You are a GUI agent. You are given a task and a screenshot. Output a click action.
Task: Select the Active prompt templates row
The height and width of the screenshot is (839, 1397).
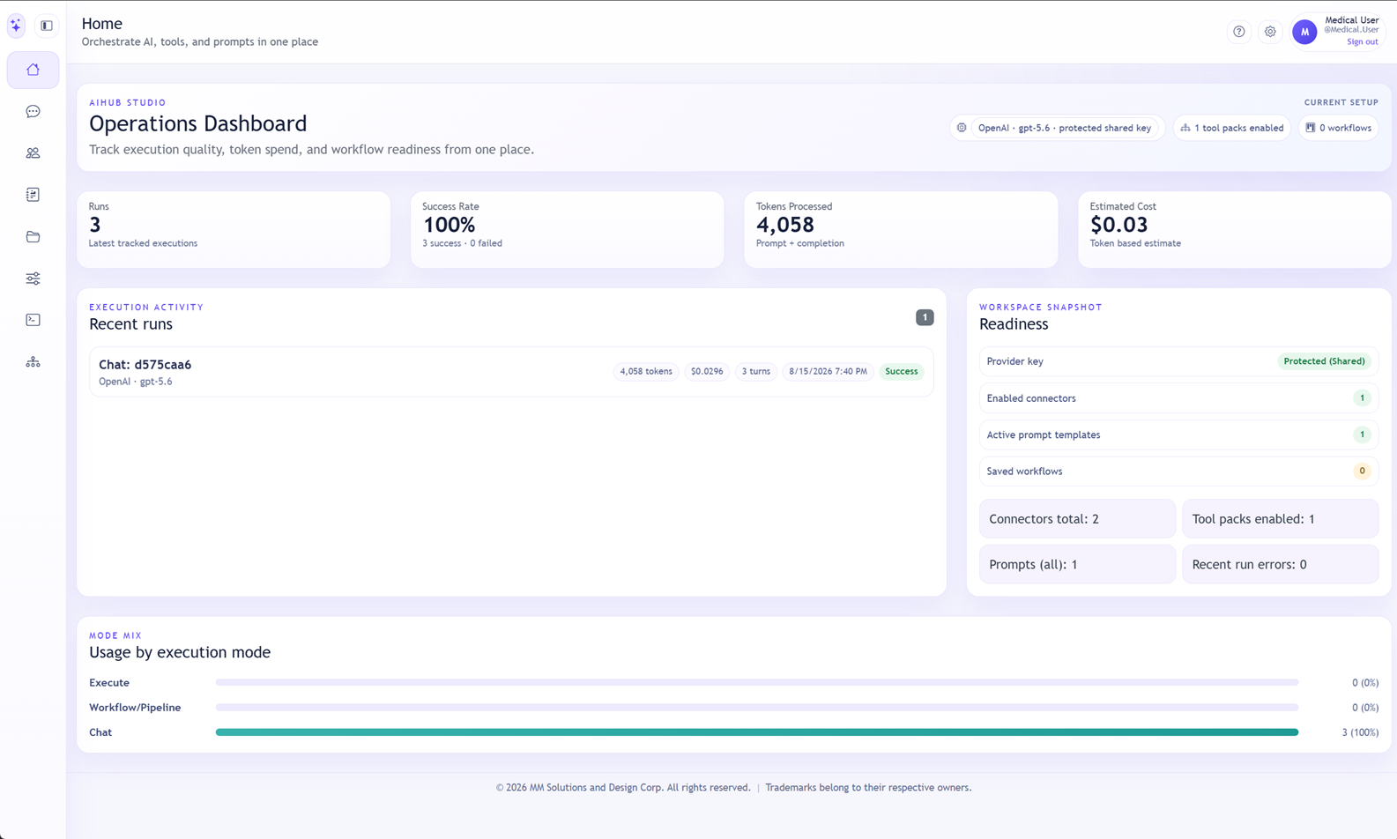[1178, 434]
